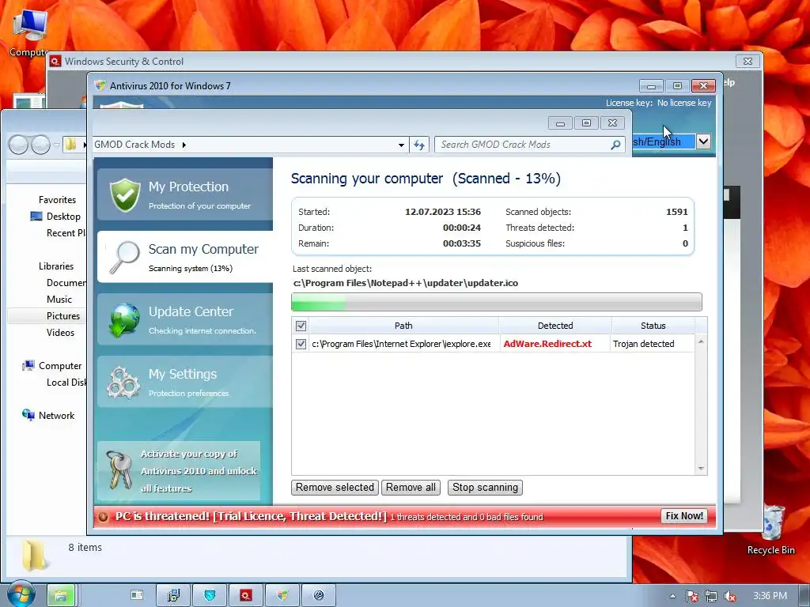Select Pictures in Explorer Libraries
This screenshot has width=810, height=607.
pyautogui.click(x=63, y=316)
